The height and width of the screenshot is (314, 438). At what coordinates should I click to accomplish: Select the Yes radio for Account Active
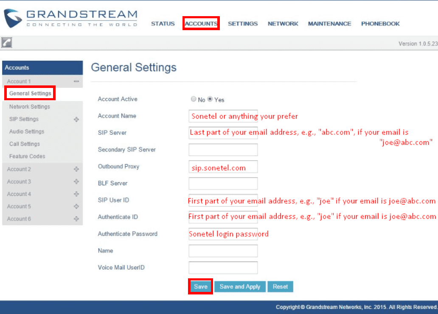[210, 99]
